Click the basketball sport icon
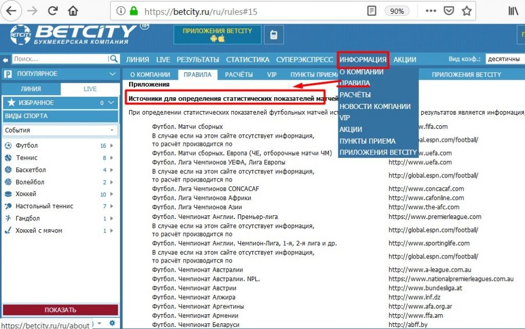This screenshot has height=329, width=525. click(8, 170)
